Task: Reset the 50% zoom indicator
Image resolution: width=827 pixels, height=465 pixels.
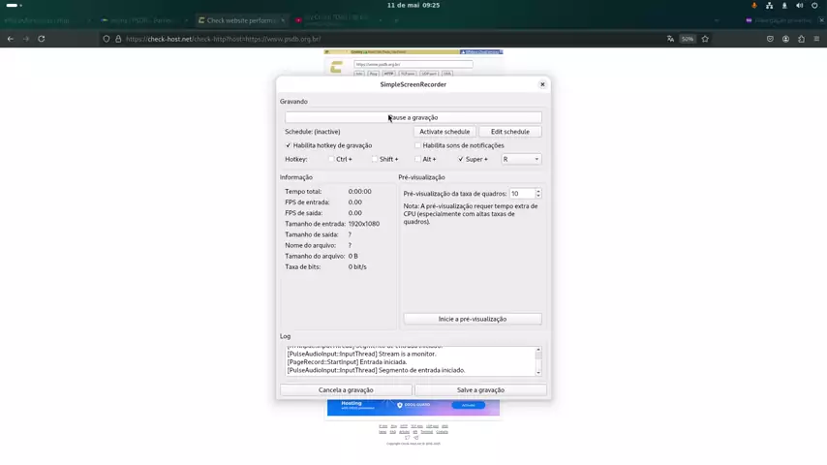Action: 688,39
